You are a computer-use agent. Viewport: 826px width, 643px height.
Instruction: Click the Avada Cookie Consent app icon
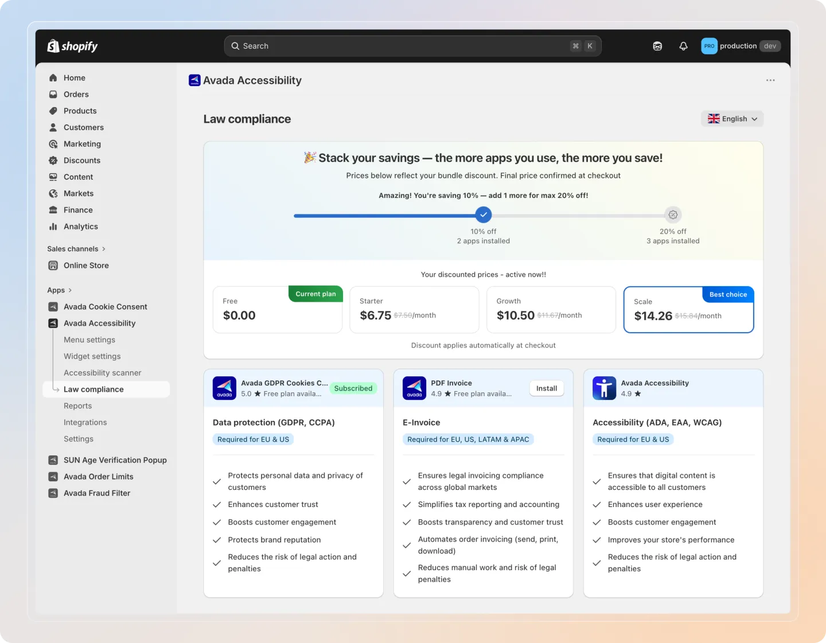[x=53, y=307]
